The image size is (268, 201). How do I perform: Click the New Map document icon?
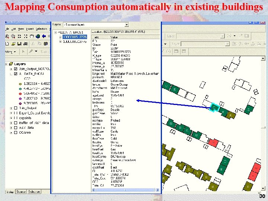7,44
